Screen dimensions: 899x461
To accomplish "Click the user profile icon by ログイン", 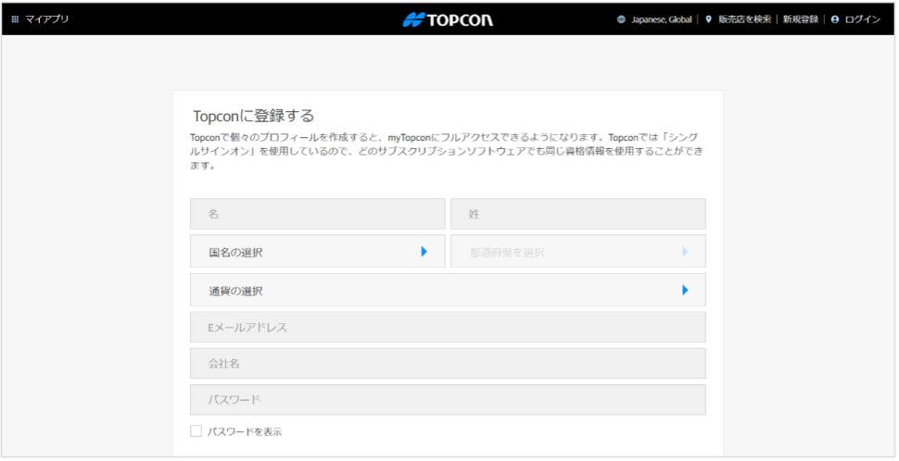I will [x=835, y=19].
